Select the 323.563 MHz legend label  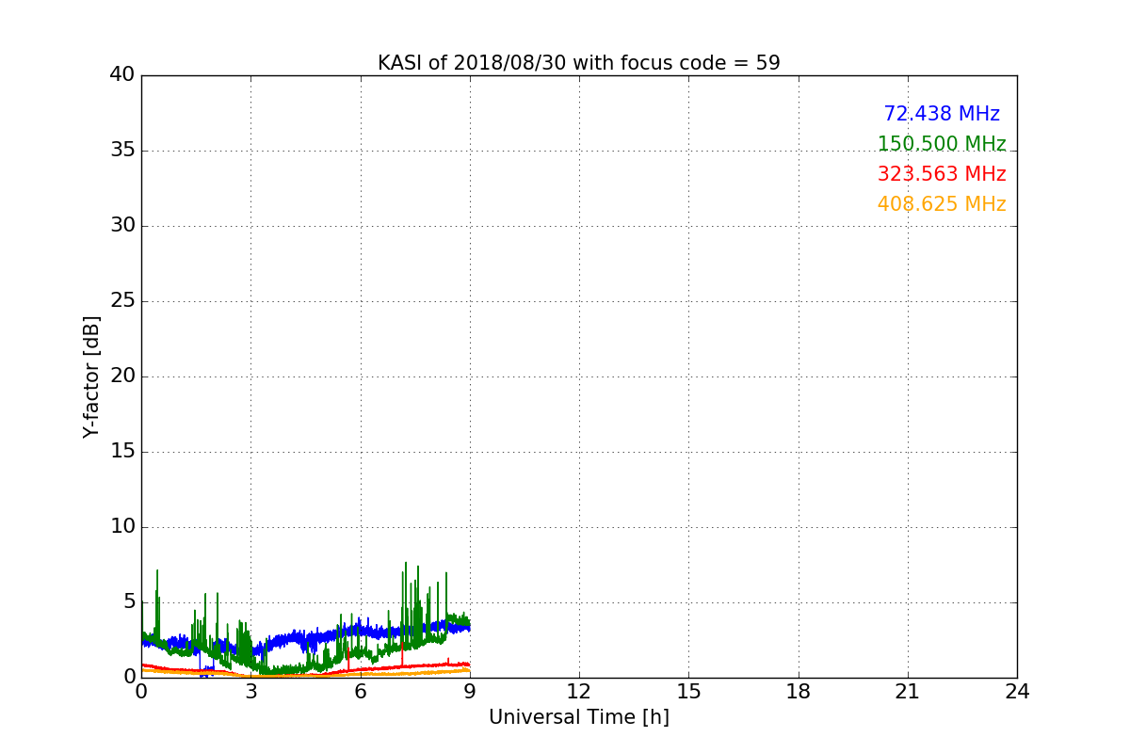tap(942, 174)
